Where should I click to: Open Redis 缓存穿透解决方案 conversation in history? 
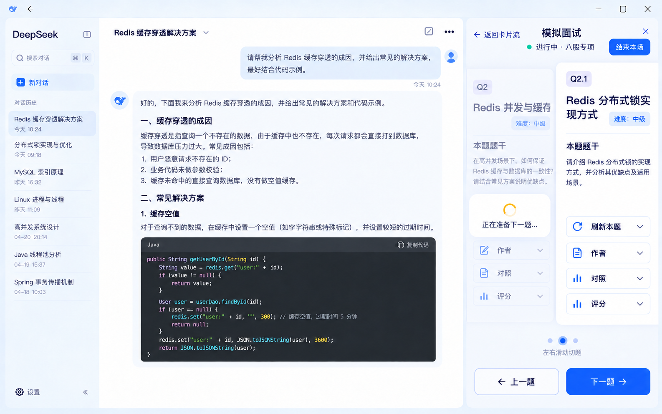click(52, 124)
